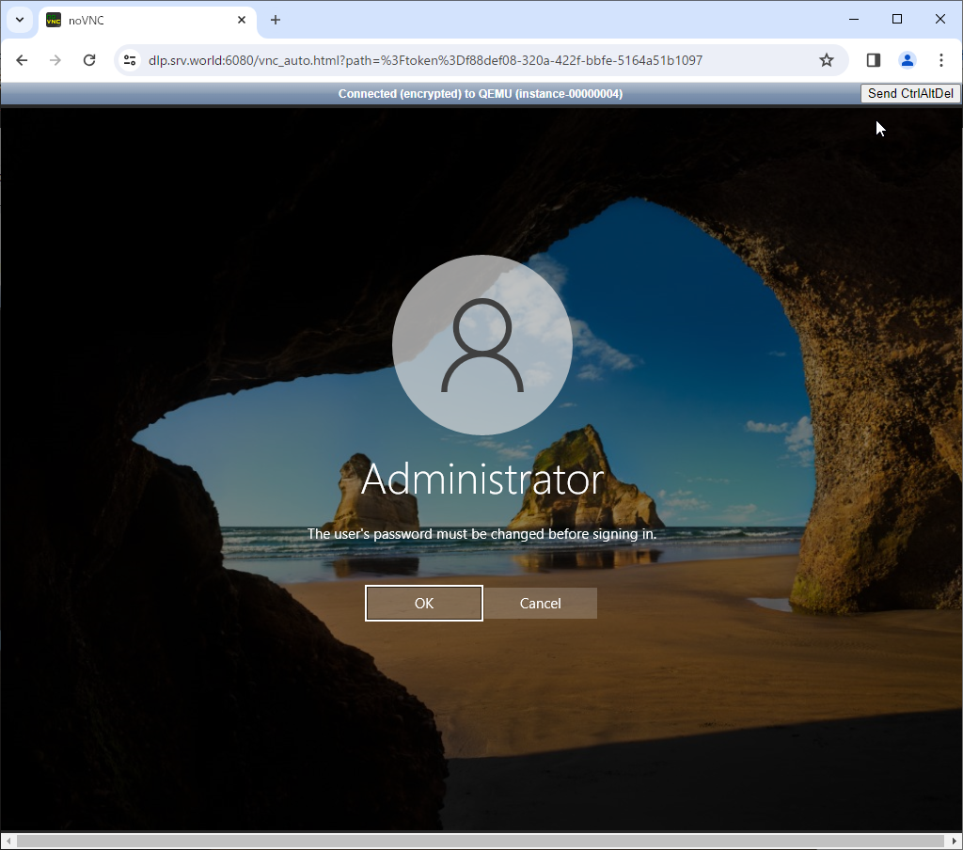Screen dimensions: 963x850
Task: Cancel the password change prompt
Action: [x=540, y=604]
